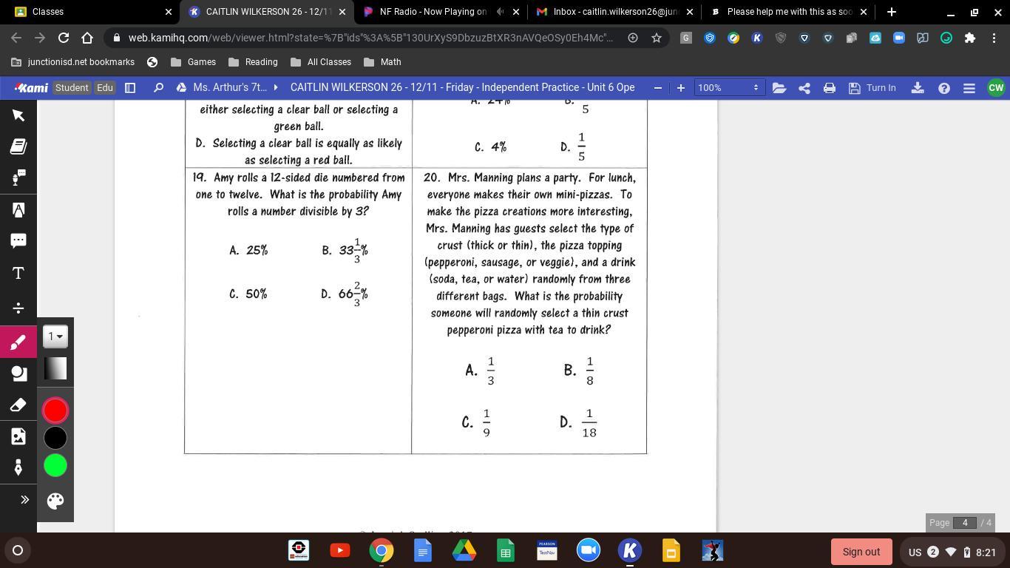1010x568 pixels.
Task: Select the drawing brush tool
Action: coord(18,342)
